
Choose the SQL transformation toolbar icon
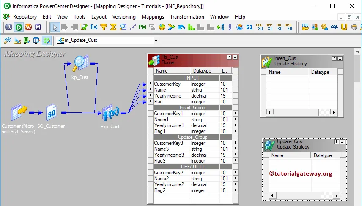click(334, 27)
